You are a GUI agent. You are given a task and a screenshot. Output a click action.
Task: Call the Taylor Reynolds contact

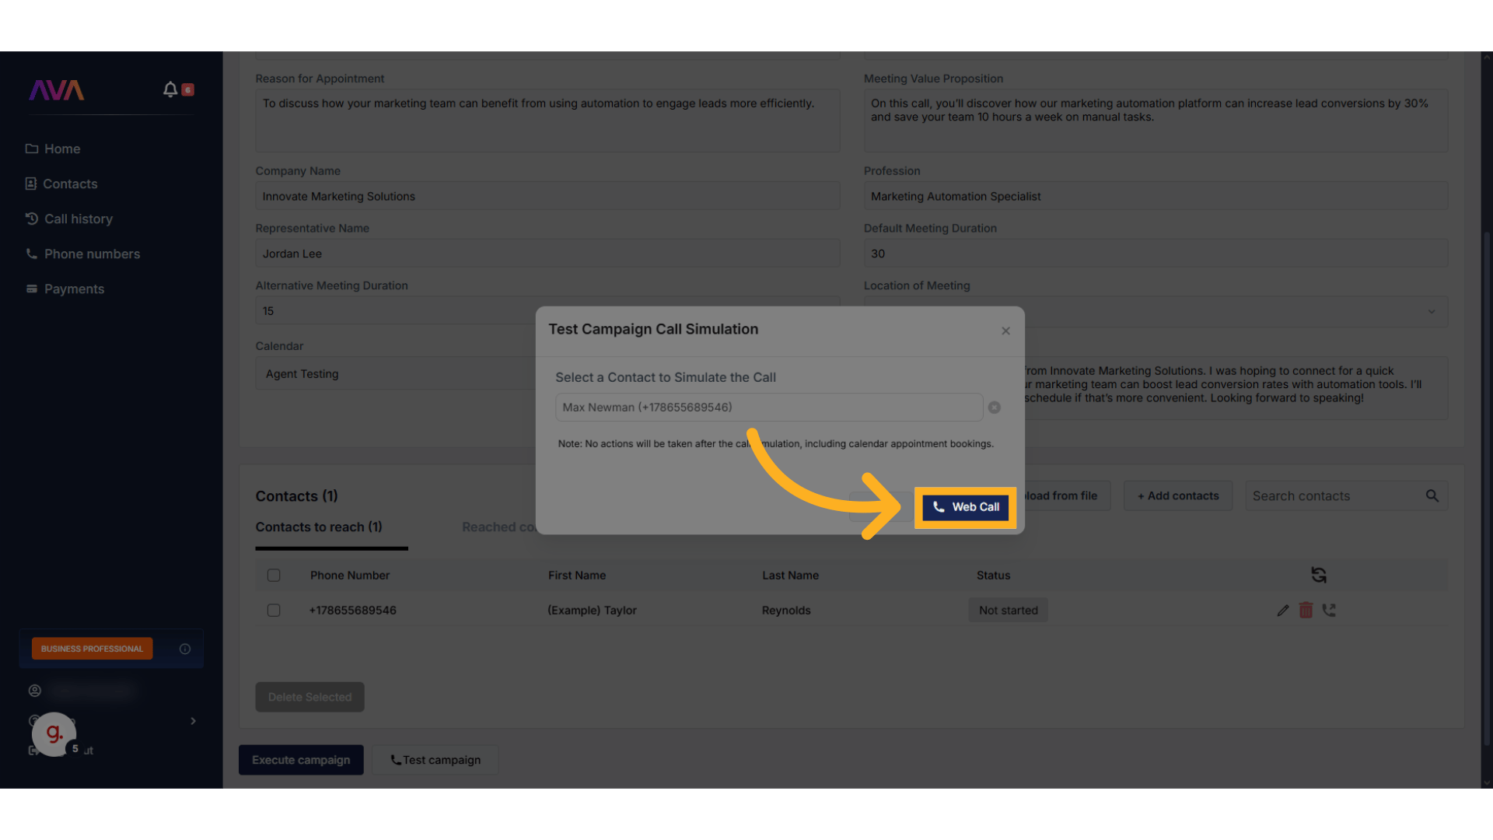pos(1329,611)
